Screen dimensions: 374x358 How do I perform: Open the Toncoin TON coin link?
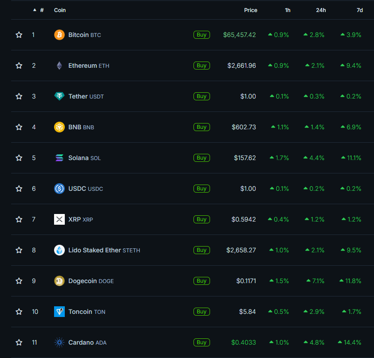tap(87, 312)
